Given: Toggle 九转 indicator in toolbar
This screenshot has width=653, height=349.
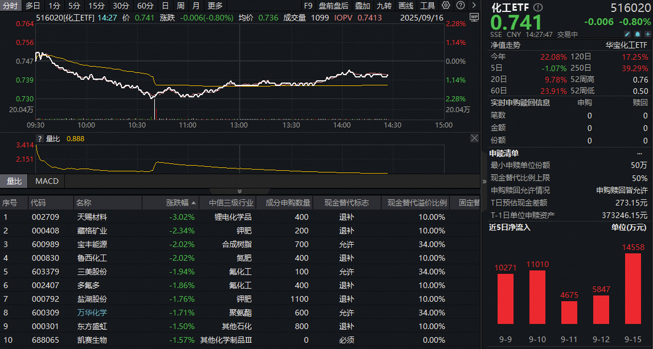Looking at the screenshot, I should click(385, 6).
